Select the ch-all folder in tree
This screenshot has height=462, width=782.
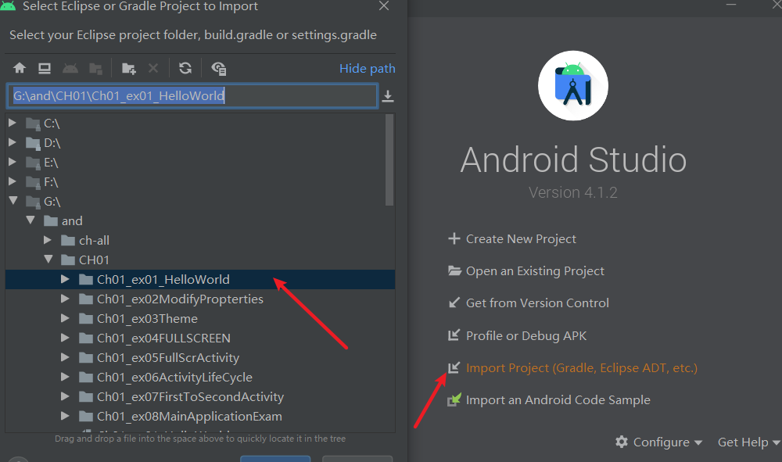tap(94, 241)
